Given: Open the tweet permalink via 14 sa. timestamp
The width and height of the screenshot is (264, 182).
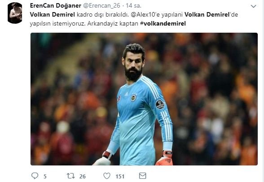Looking at the screenshot, I should coord(133,5).
